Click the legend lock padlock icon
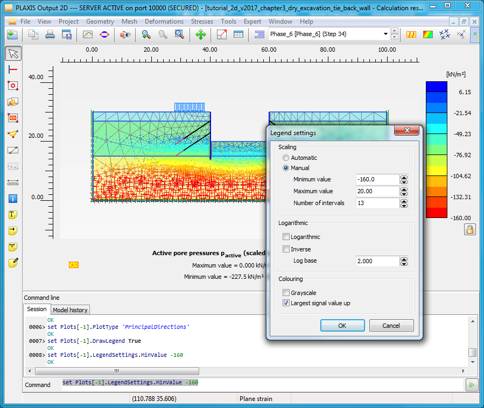Viewport: 484px width, 408px height. (x=469, y=230)
